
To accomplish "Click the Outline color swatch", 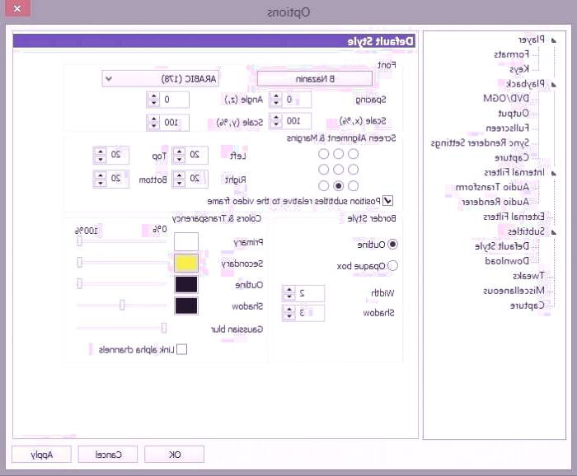I will click(186, 284).
